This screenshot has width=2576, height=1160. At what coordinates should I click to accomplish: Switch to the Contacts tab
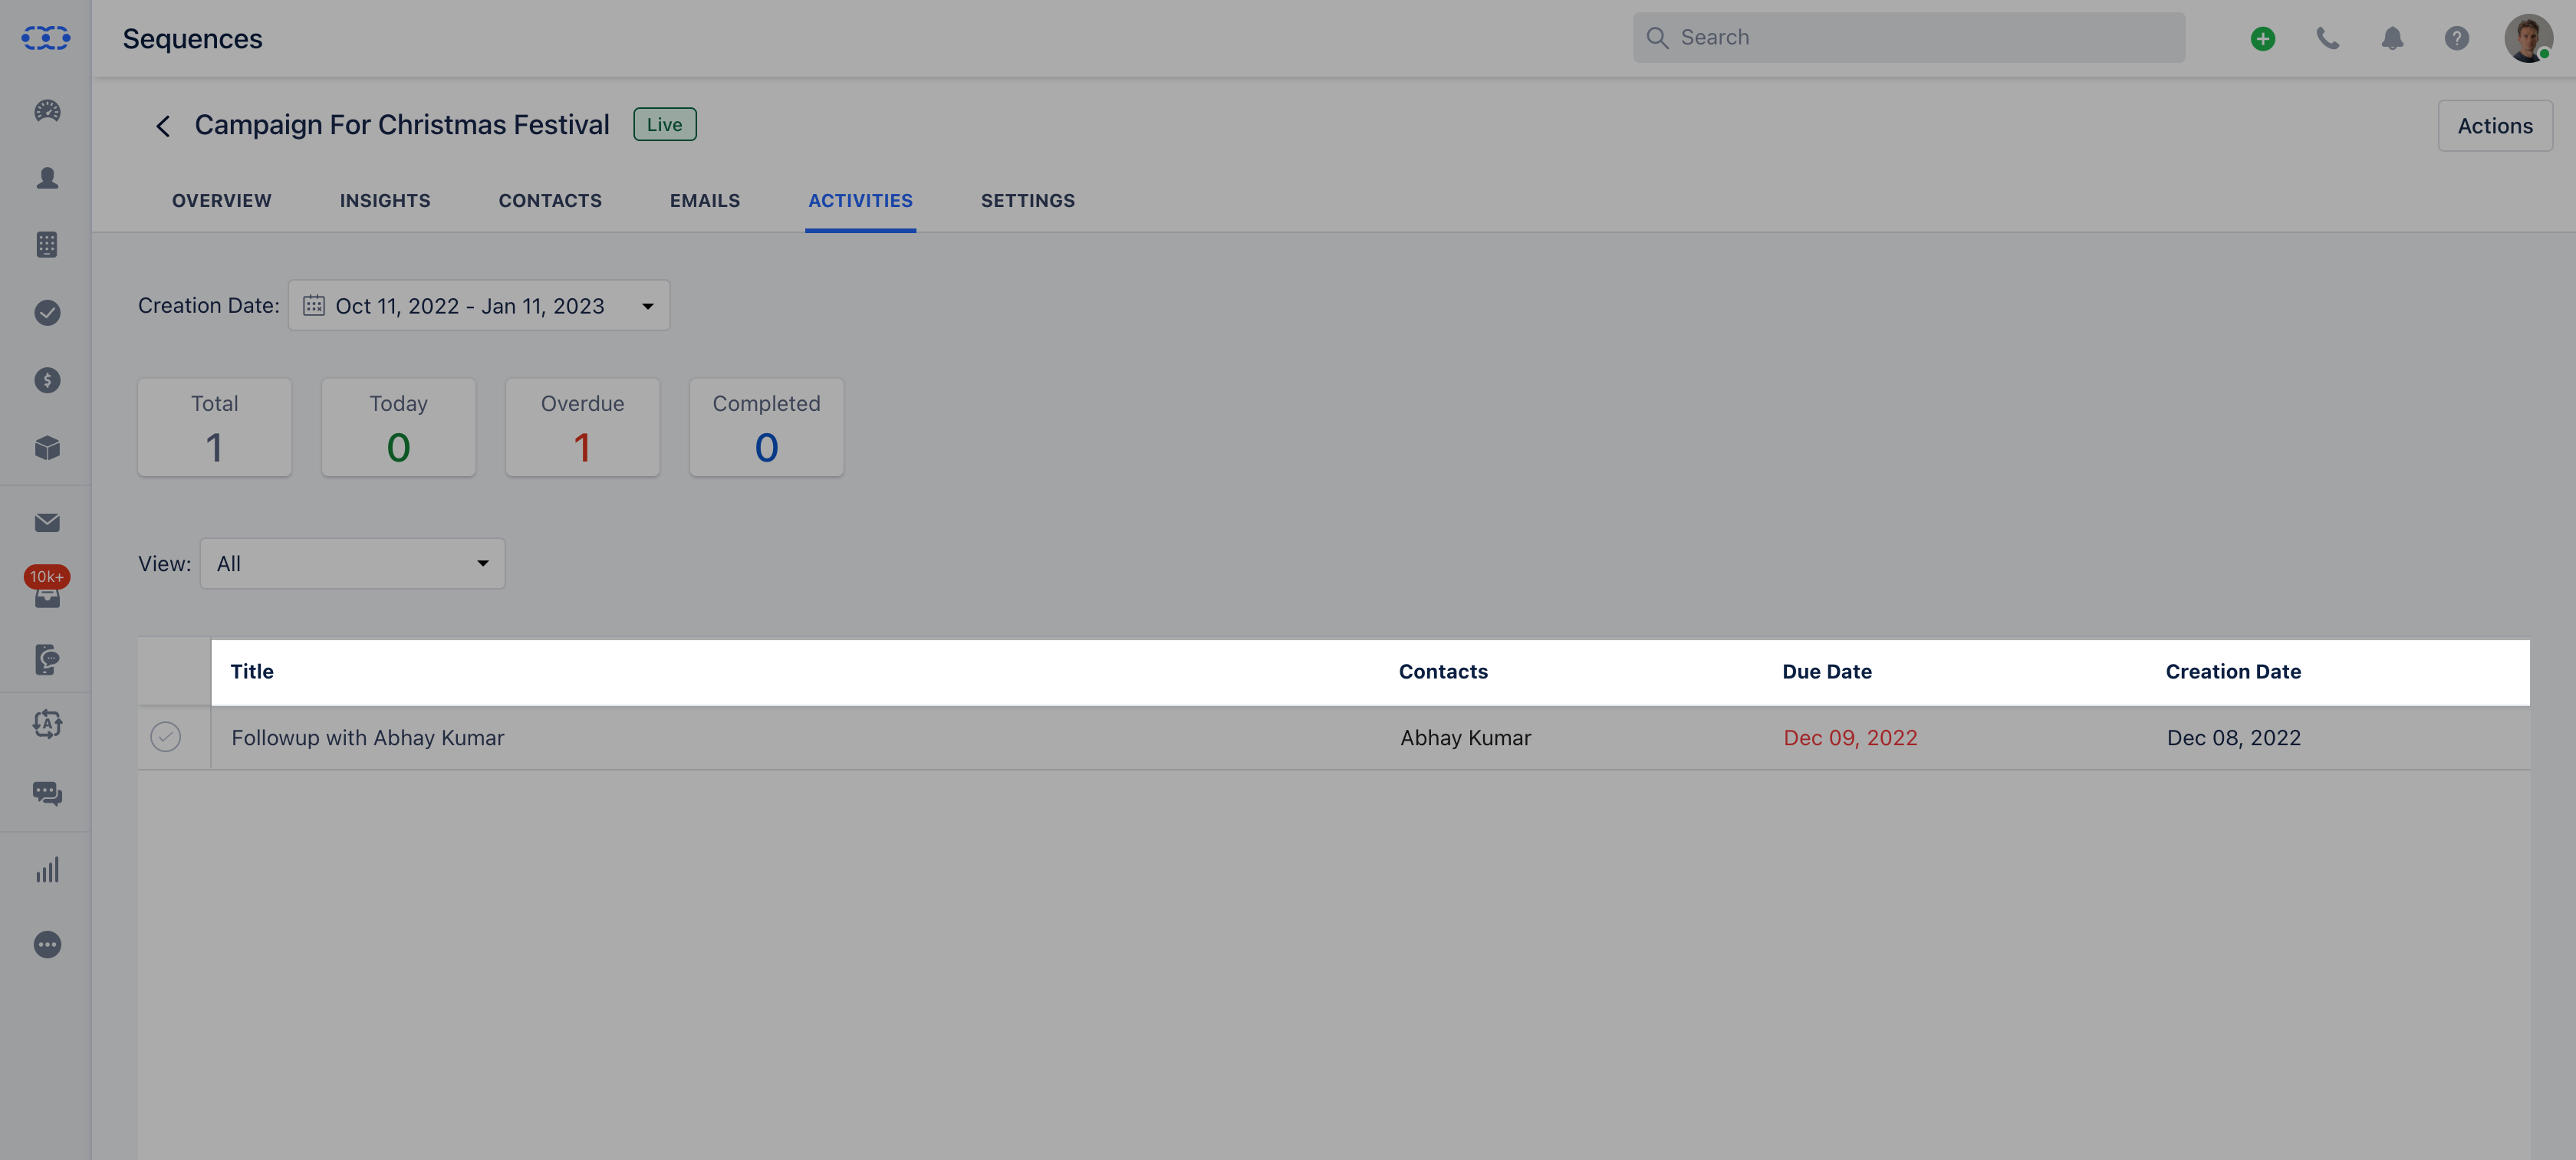(x=550, y=201)
